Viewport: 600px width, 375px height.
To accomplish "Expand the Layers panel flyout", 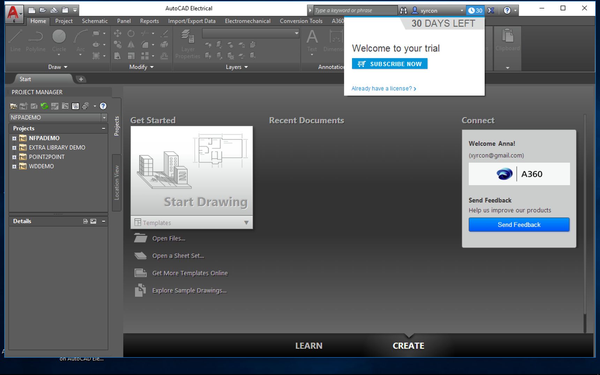I will pyautogui.click(x=237, y=67).
